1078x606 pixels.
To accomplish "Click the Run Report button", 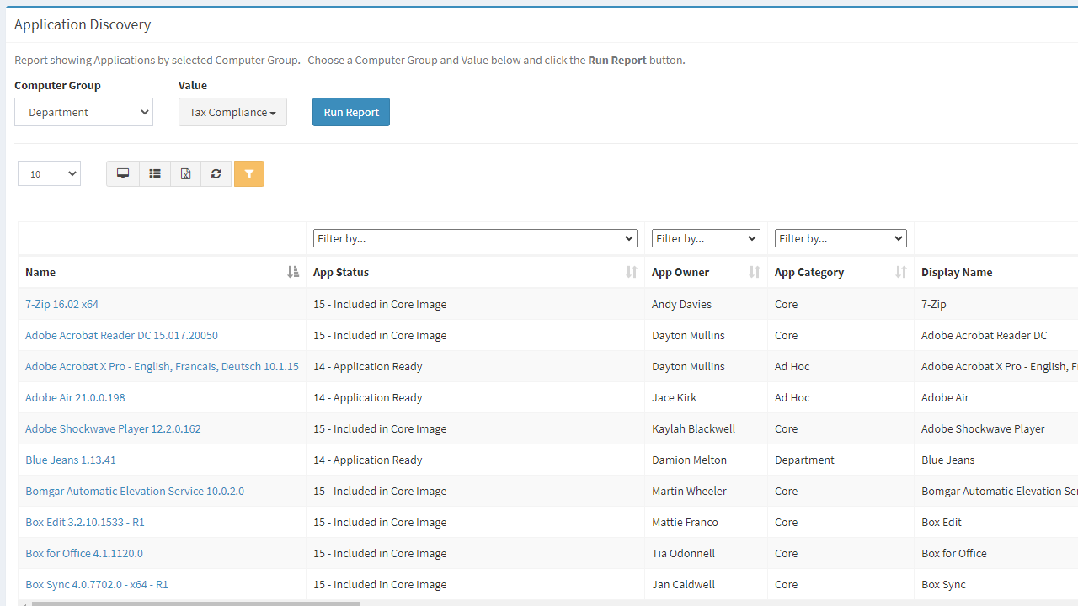I will coord(350,111).
